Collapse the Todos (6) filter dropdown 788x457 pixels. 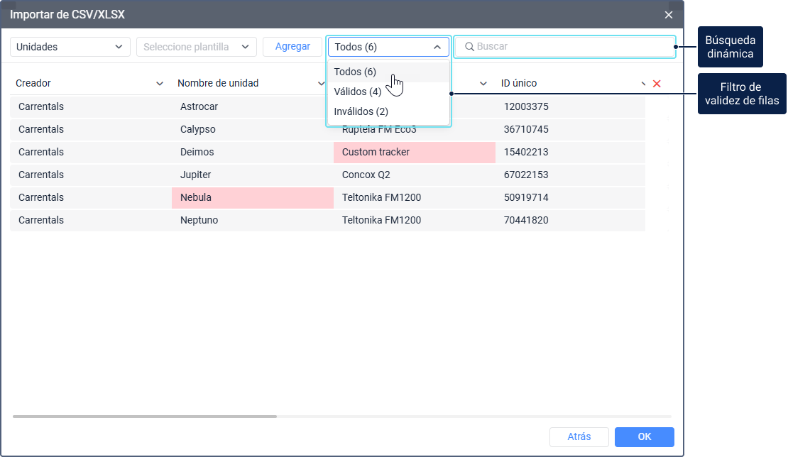click(388, 47)
